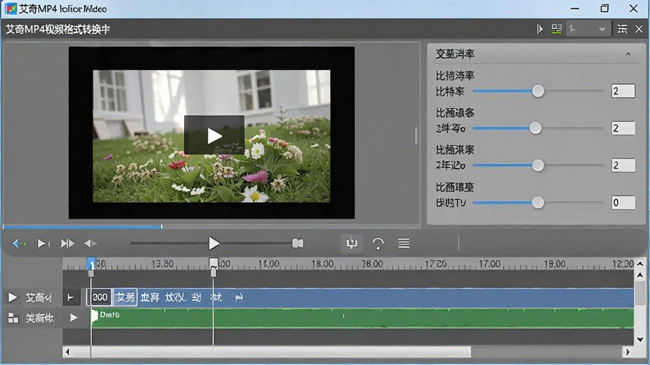
Task: Click the large play overlay on video preview
Action: [214, 136]
